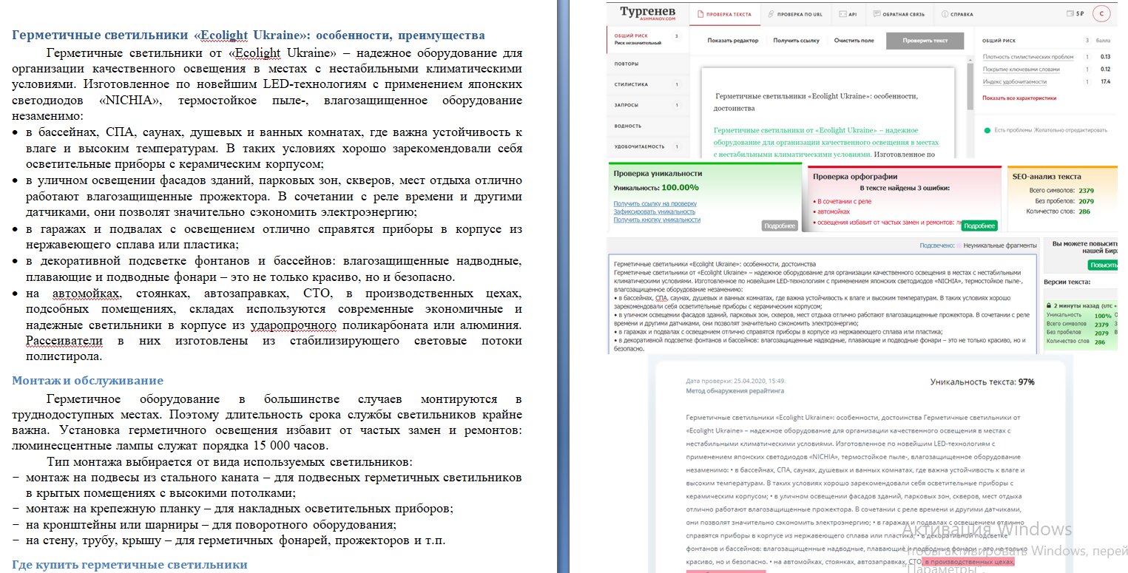Click the 'Метод обнаружения рерайтинга' label
The image size is (1128, 573).
(735, 390)
